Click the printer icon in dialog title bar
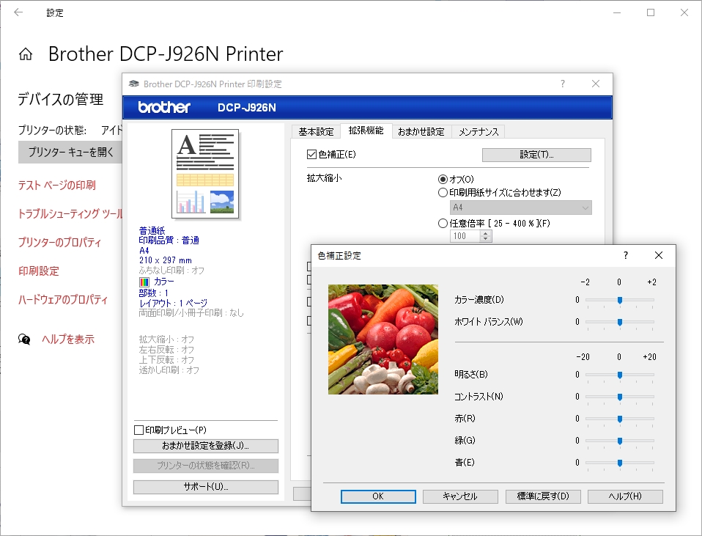The image size is (702, 536). (133, 84)
